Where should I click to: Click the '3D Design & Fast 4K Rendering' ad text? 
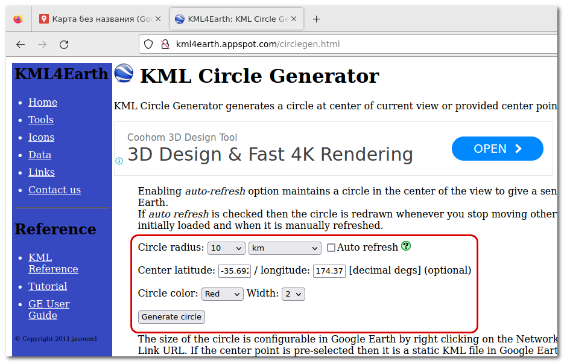pos(270,155)
